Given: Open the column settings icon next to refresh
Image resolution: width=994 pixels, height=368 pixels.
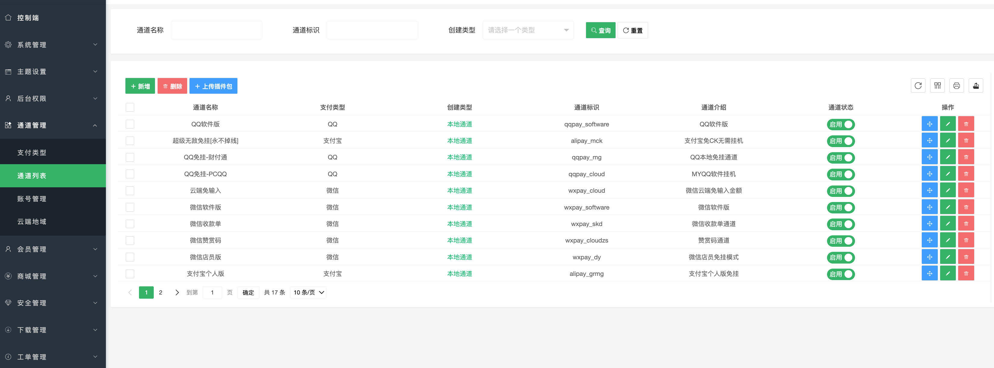Looking at the screenshot, I should 937,86.
